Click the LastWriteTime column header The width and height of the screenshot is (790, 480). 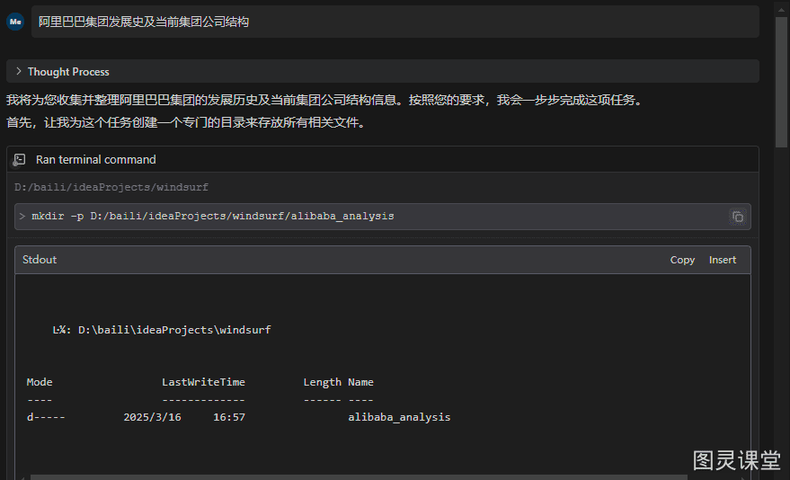click(x=203, y=382)
